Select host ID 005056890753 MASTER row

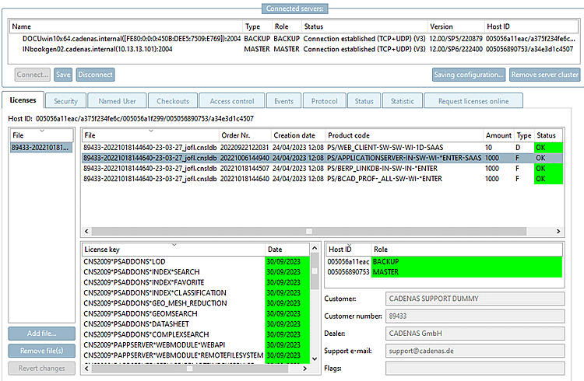pos(445,272)
